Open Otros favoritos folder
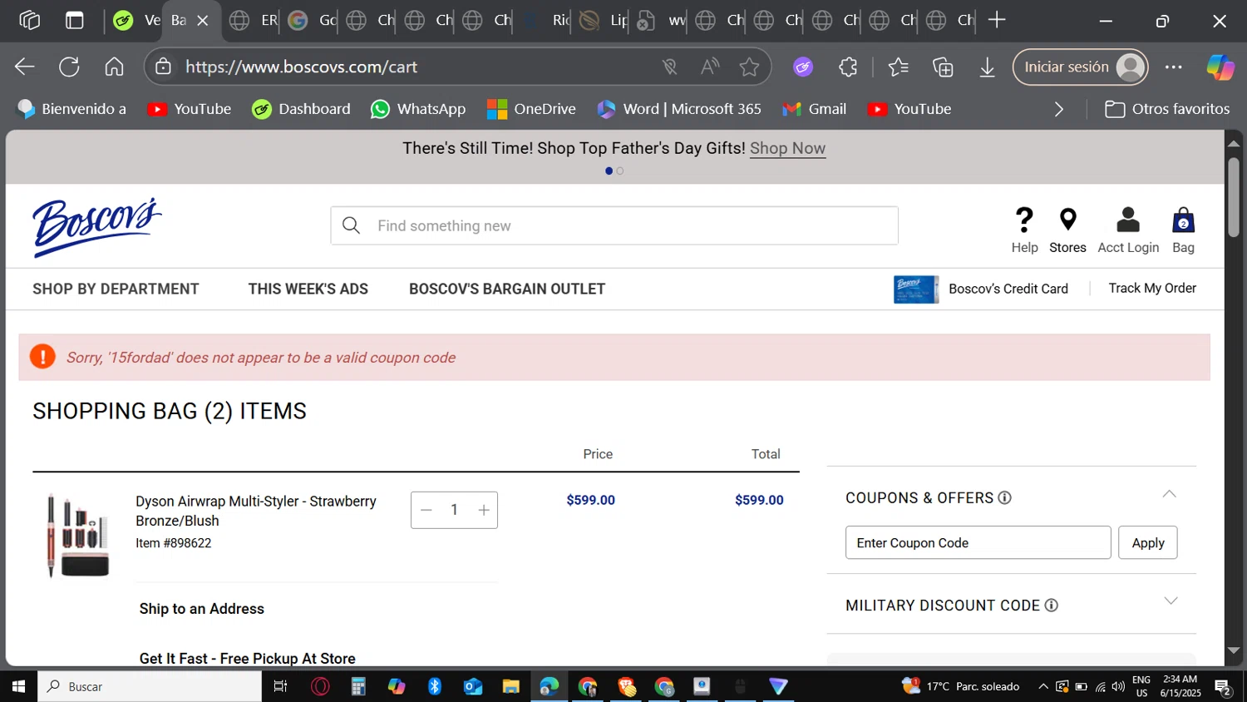 point(1167,109)
